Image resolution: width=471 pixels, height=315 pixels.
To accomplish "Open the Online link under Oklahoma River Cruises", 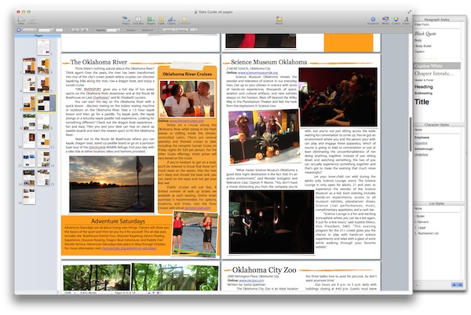I will (x=187, y=121).
